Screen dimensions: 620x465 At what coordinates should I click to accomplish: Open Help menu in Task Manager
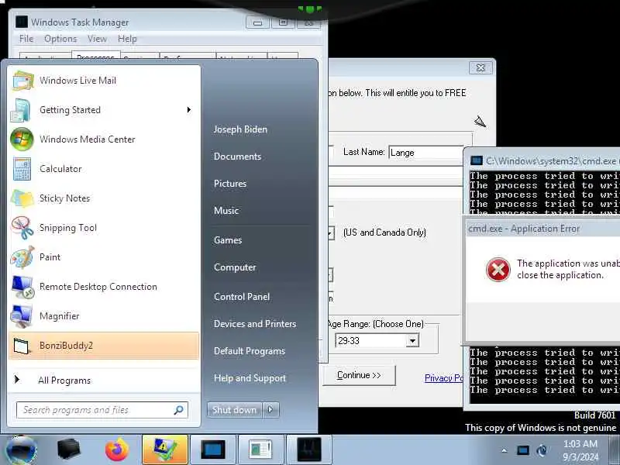click(x=127, y=39)
